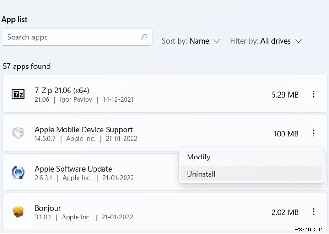Open the three-dot menu for 7-Zip

pyautogui.click(x=313, y=94)
